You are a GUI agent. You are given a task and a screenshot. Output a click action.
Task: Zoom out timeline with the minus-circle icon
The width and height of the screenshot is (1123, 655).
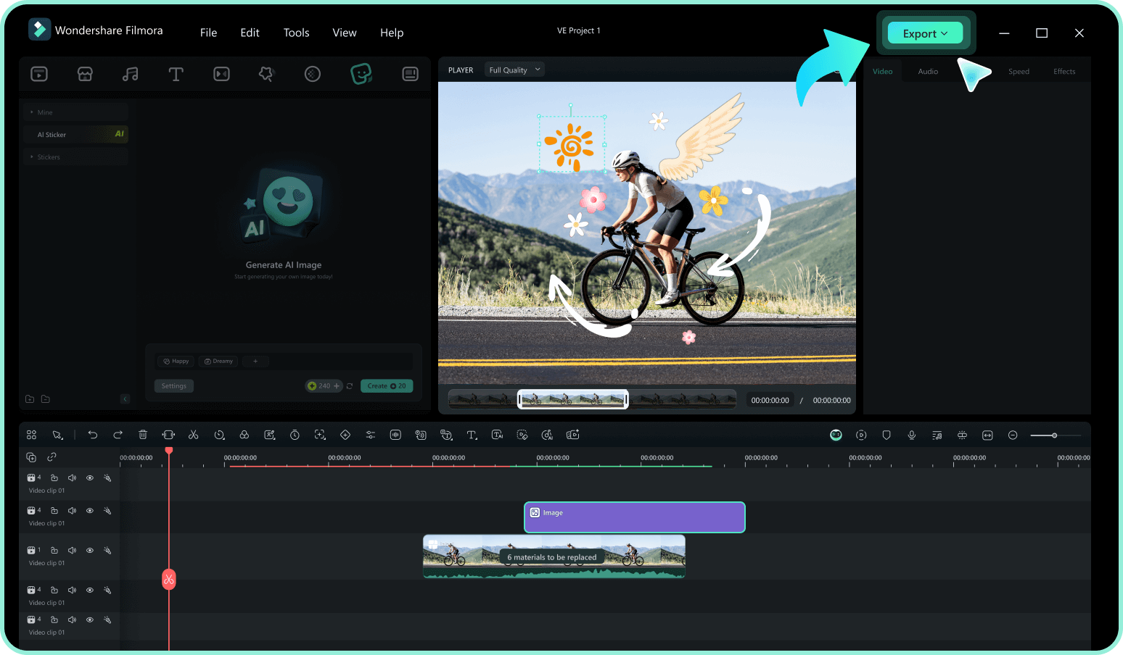tap(1013, 435)
